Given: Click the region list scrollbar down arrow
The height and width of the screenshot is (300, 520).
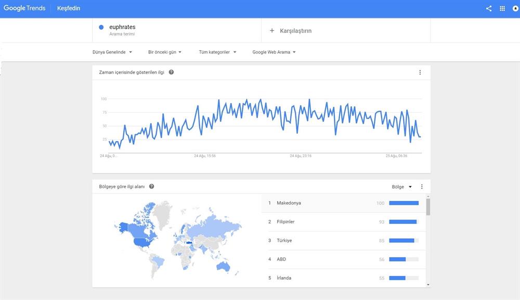Looking at the screenshot, I should pyautogui.click(x=428, y=284).
